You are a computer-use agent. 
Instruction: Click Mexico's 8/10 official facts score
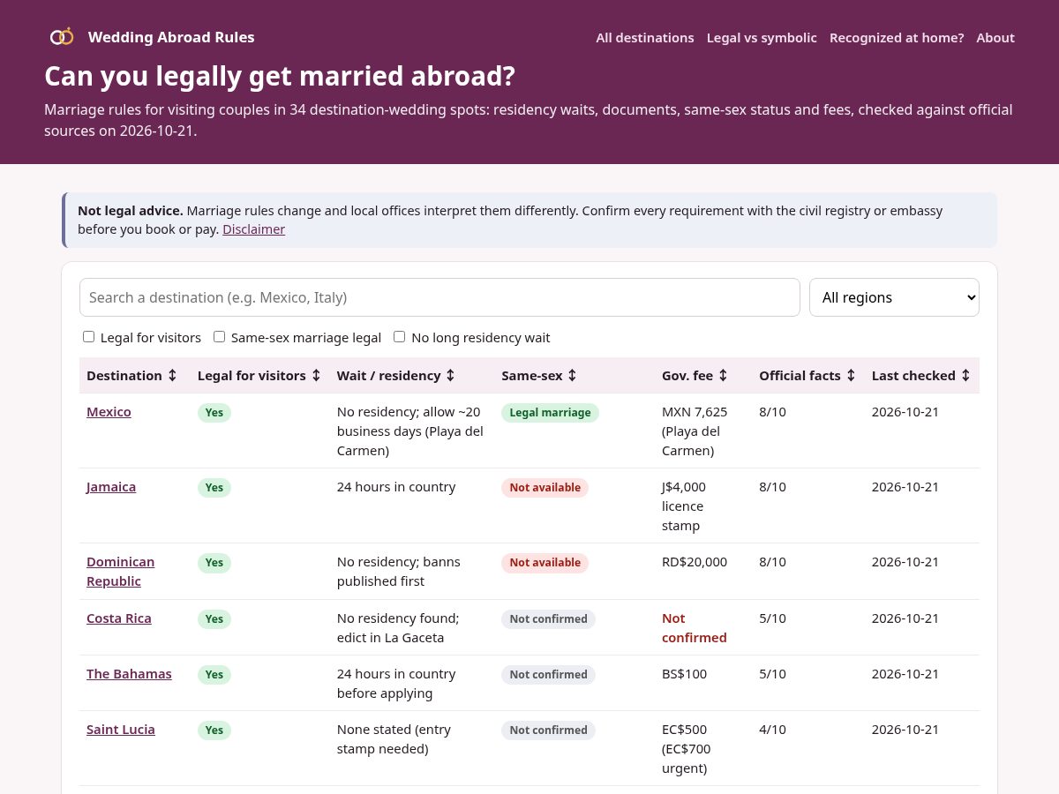[772, 412]
